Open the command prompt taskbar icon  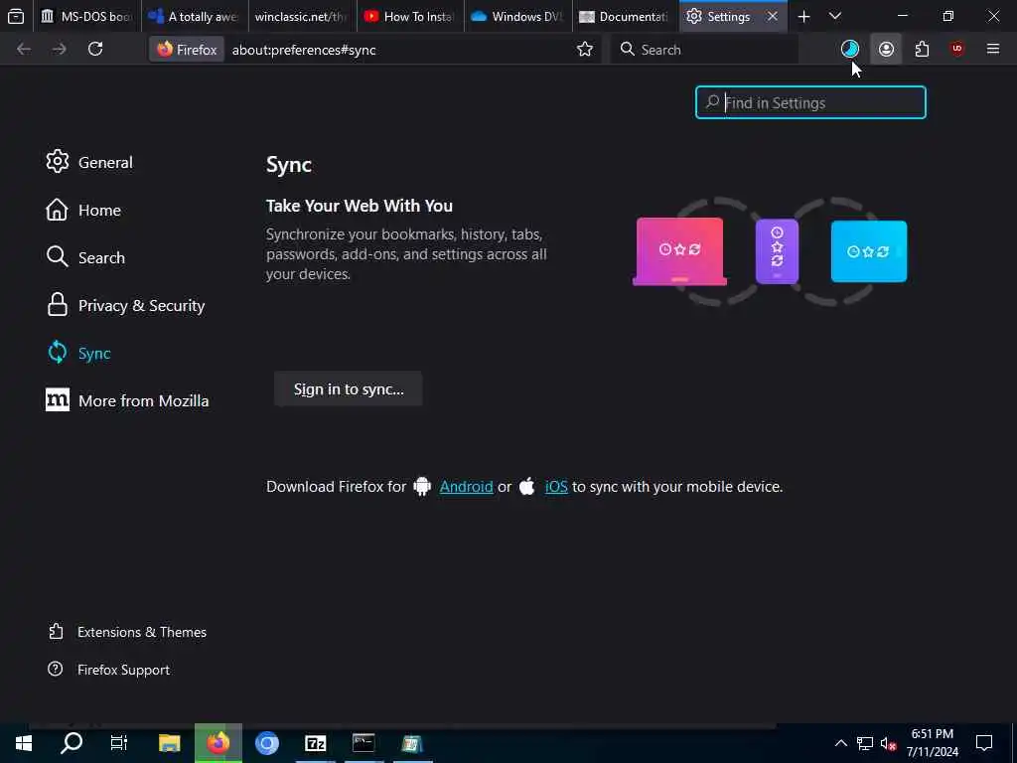[363, 743]
